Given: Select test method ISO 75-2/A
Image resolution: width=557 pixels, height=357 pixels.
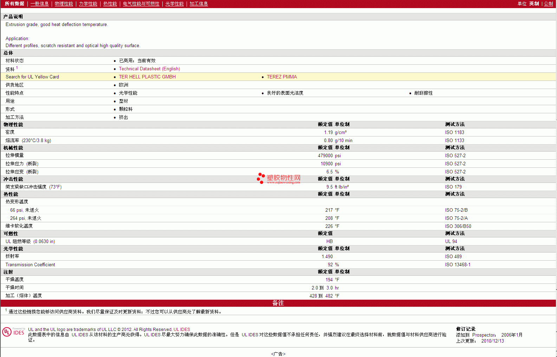Looking at the screenshot, I should [456, 218].
